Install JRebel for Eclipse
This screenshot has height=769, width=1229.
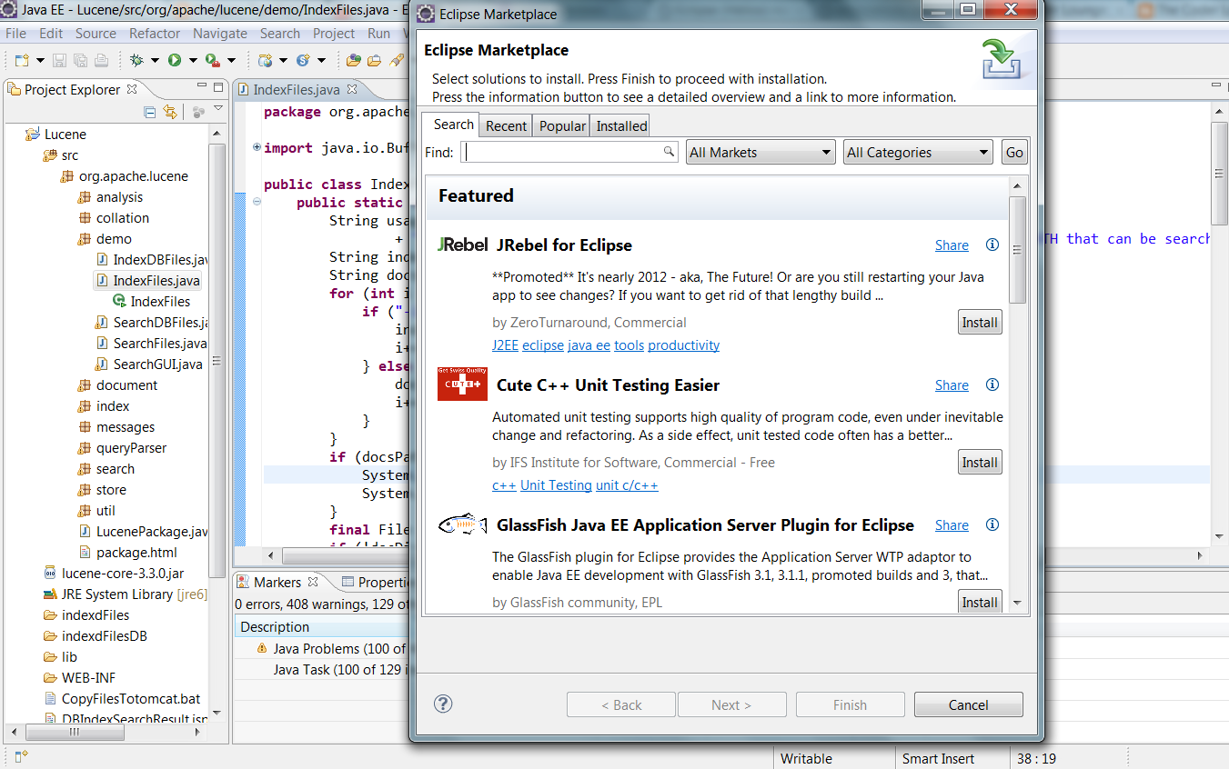click(x=979, y=321)
